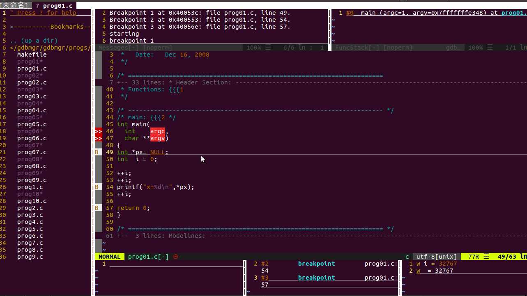Open prog9.c from the file tree

coord(30,257)
